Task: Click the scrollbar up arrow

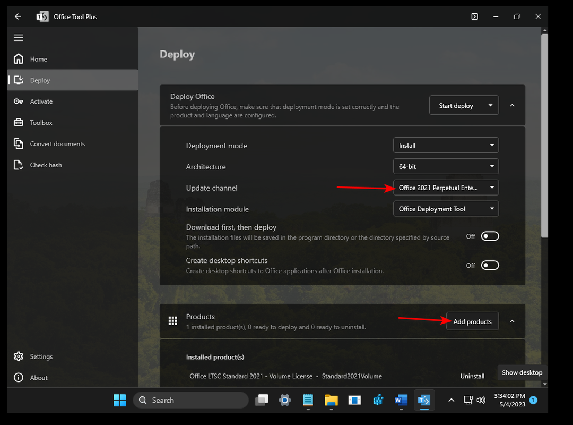Action: [545, 30]
